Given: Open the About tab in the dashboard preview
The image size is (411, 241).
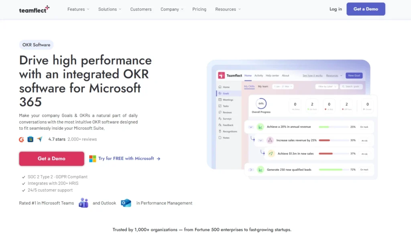Looking at the screenshot, I should pos(285,76).
